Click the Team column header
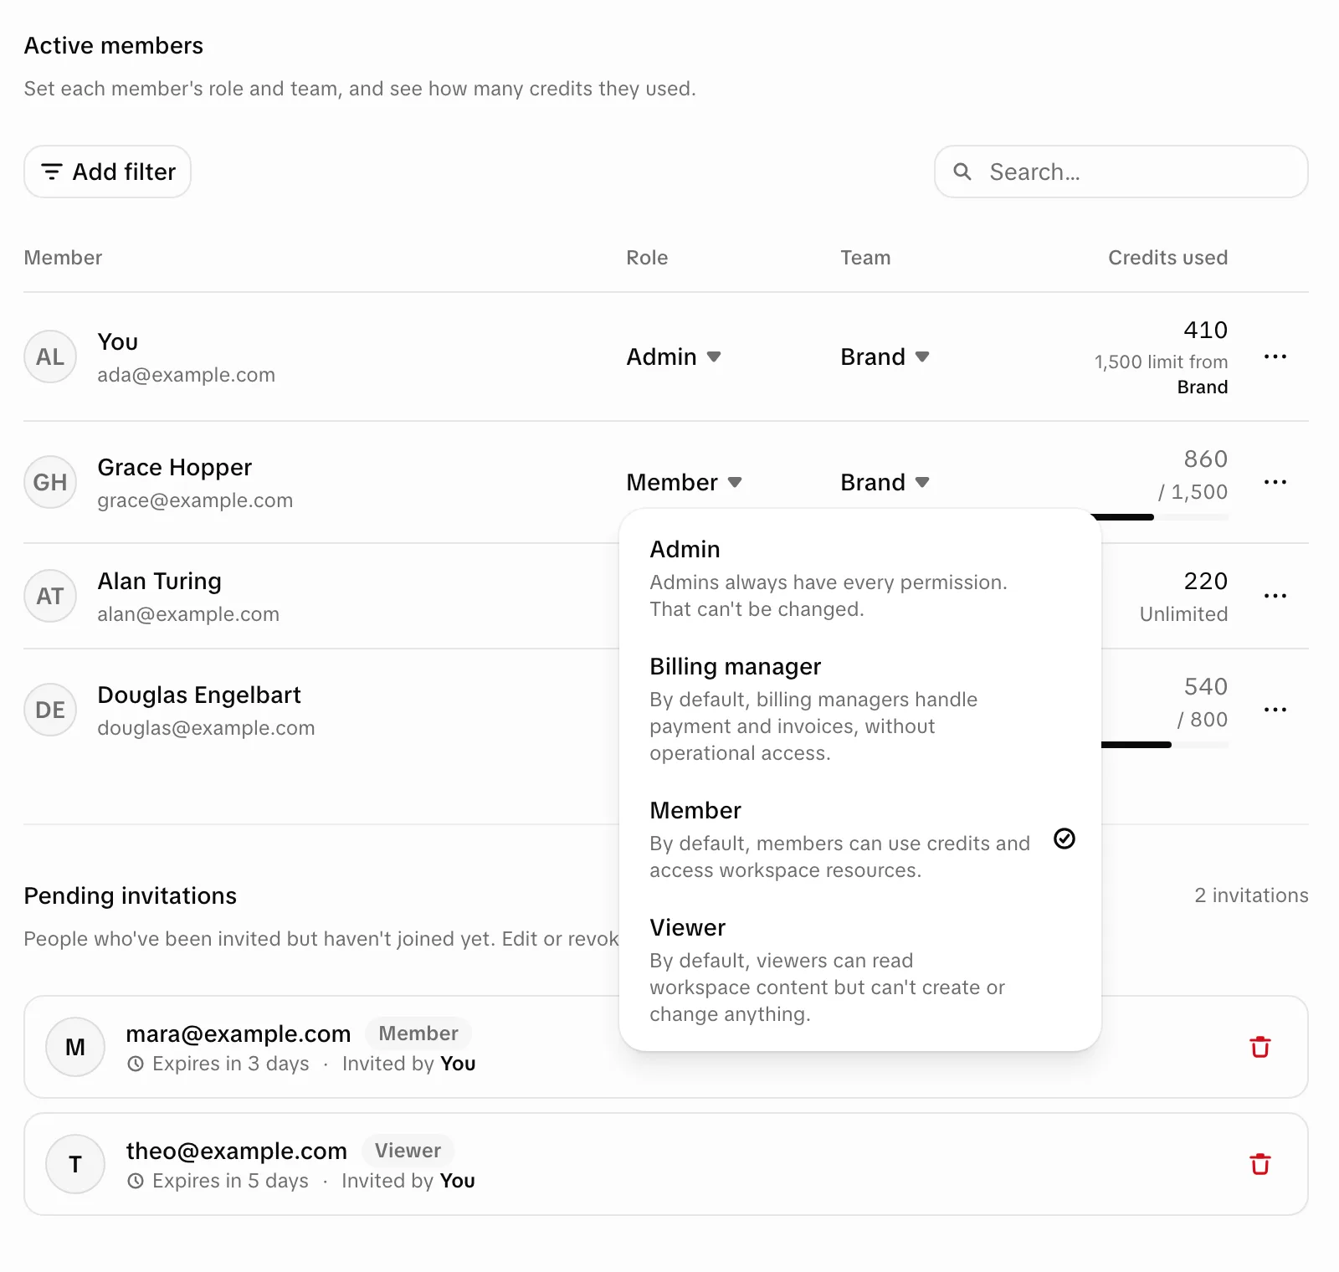The height and width of the screenshot is (1272, 1339). click(x=865, y=258)
